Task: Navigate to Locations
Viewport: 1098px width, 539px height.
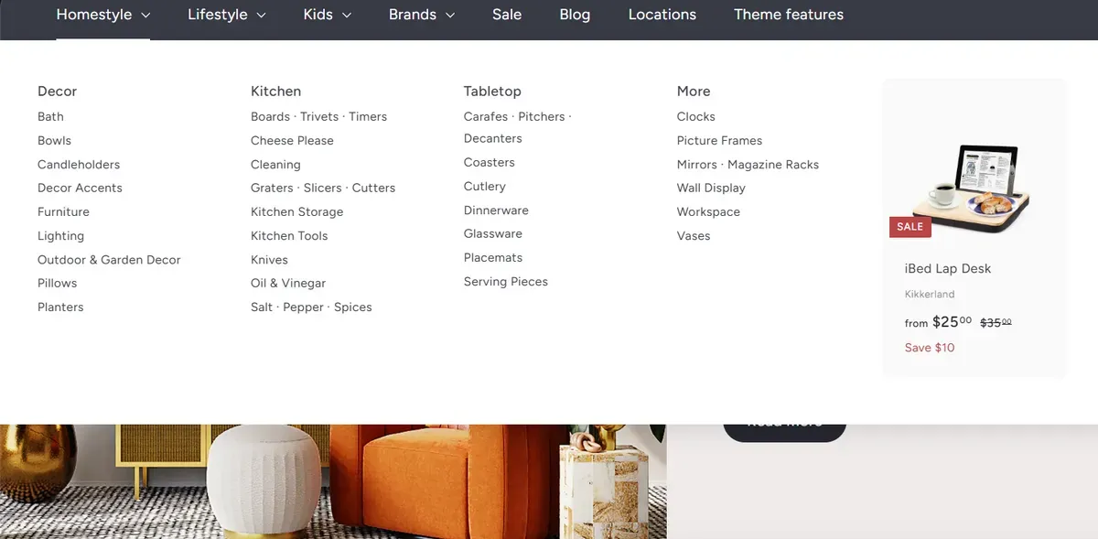Action: tap(662, 14)
